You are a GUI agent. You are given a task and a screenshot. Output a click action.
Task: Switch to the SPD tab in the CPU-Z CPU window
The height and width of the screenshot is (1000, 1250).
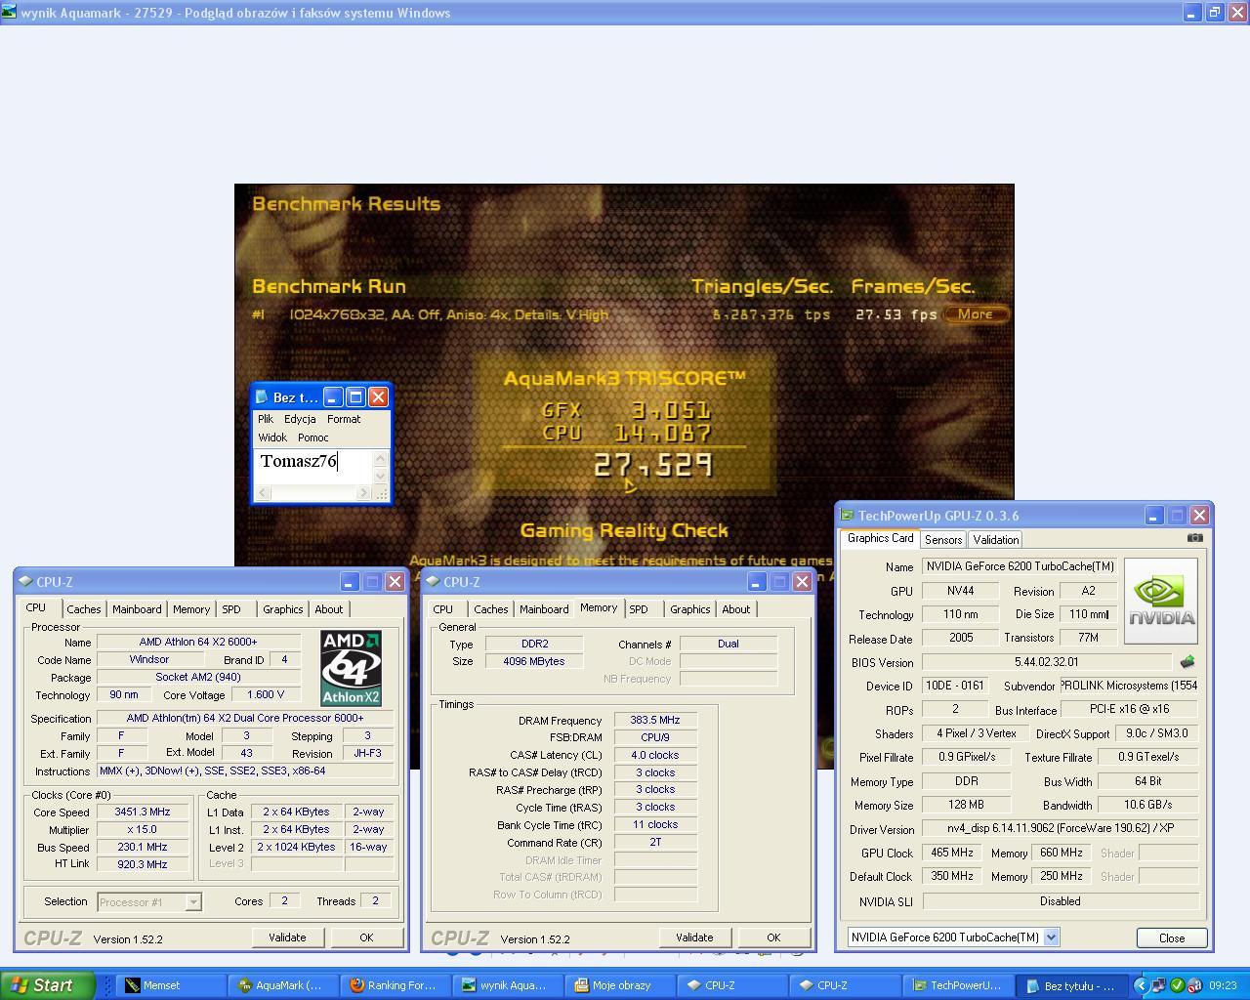(231, 608)
